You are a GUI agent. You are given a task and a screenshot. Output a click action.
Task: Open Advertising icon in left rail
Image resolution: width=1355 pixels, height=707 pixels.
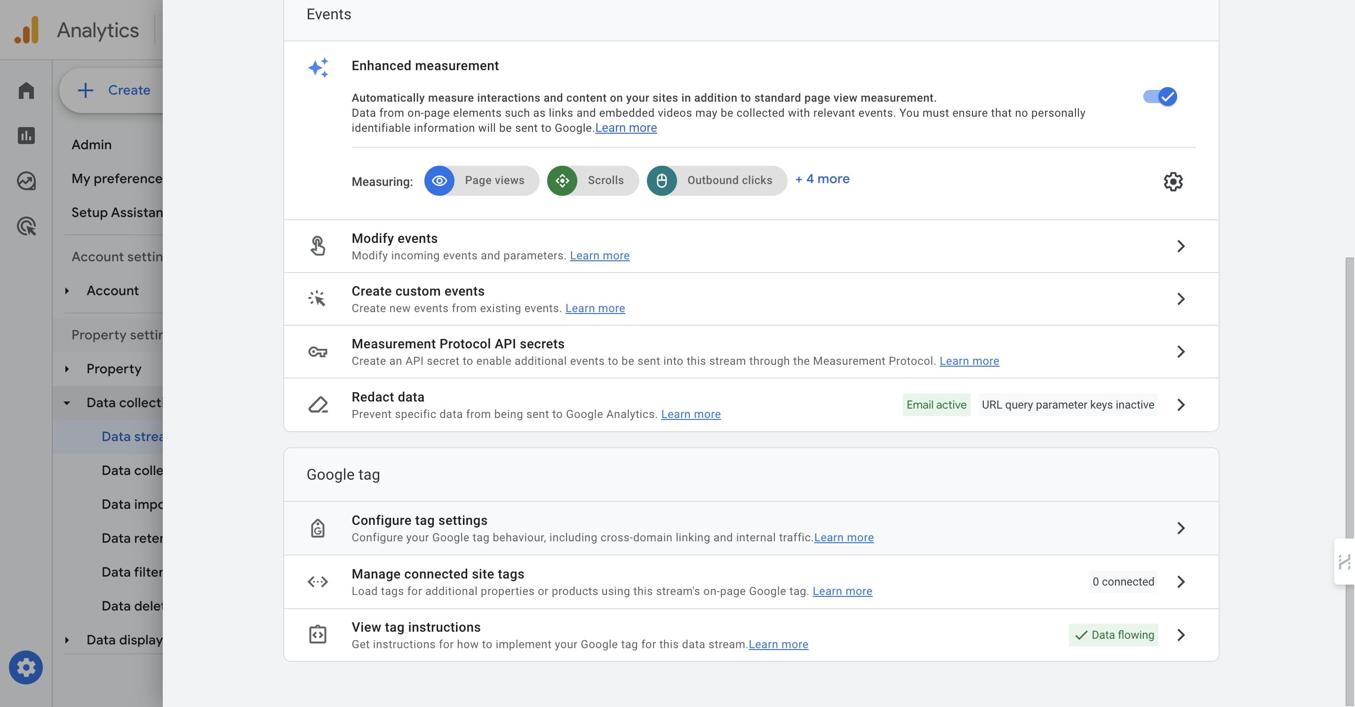(x=26, y=226)
